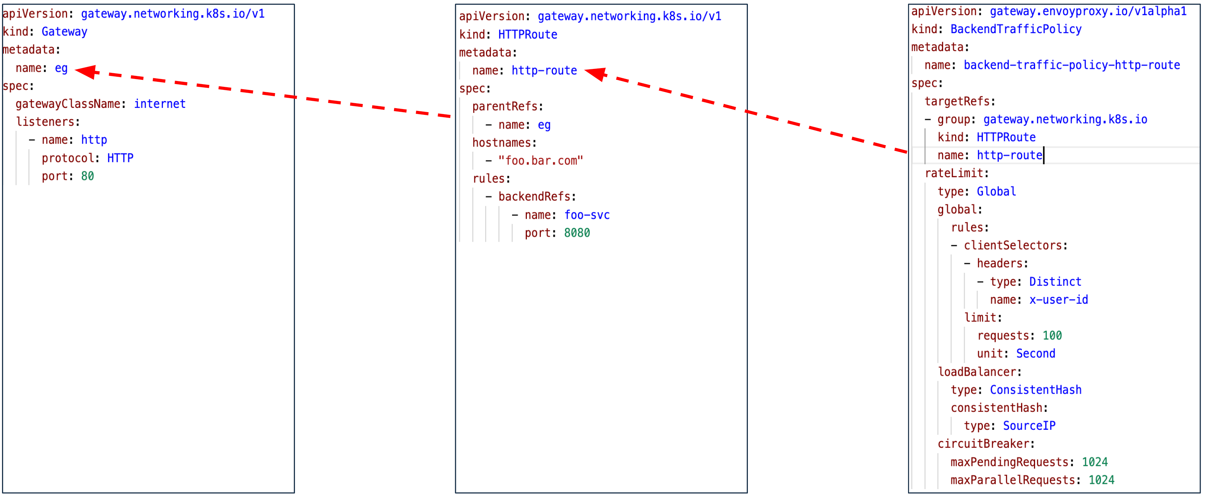Click the 'parentRefs:' key
Viewport: 1205px width, 496px height.
click(x=507, y=107)
